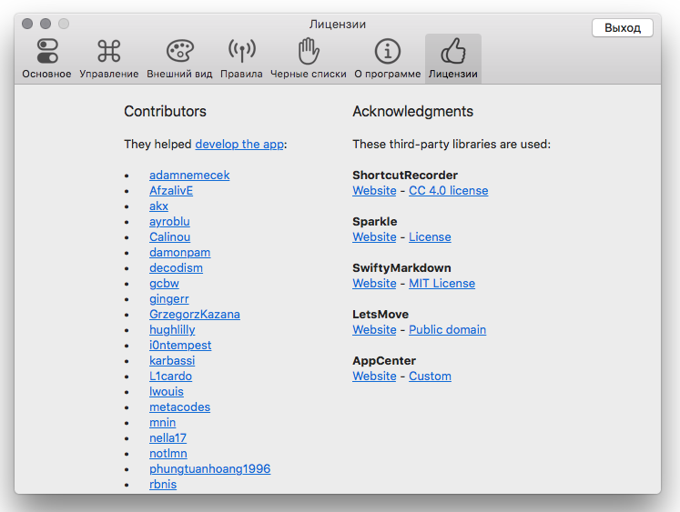Open the CC 4.0 license link
Viewport: 680px width, 512px height.
[449, 191]
